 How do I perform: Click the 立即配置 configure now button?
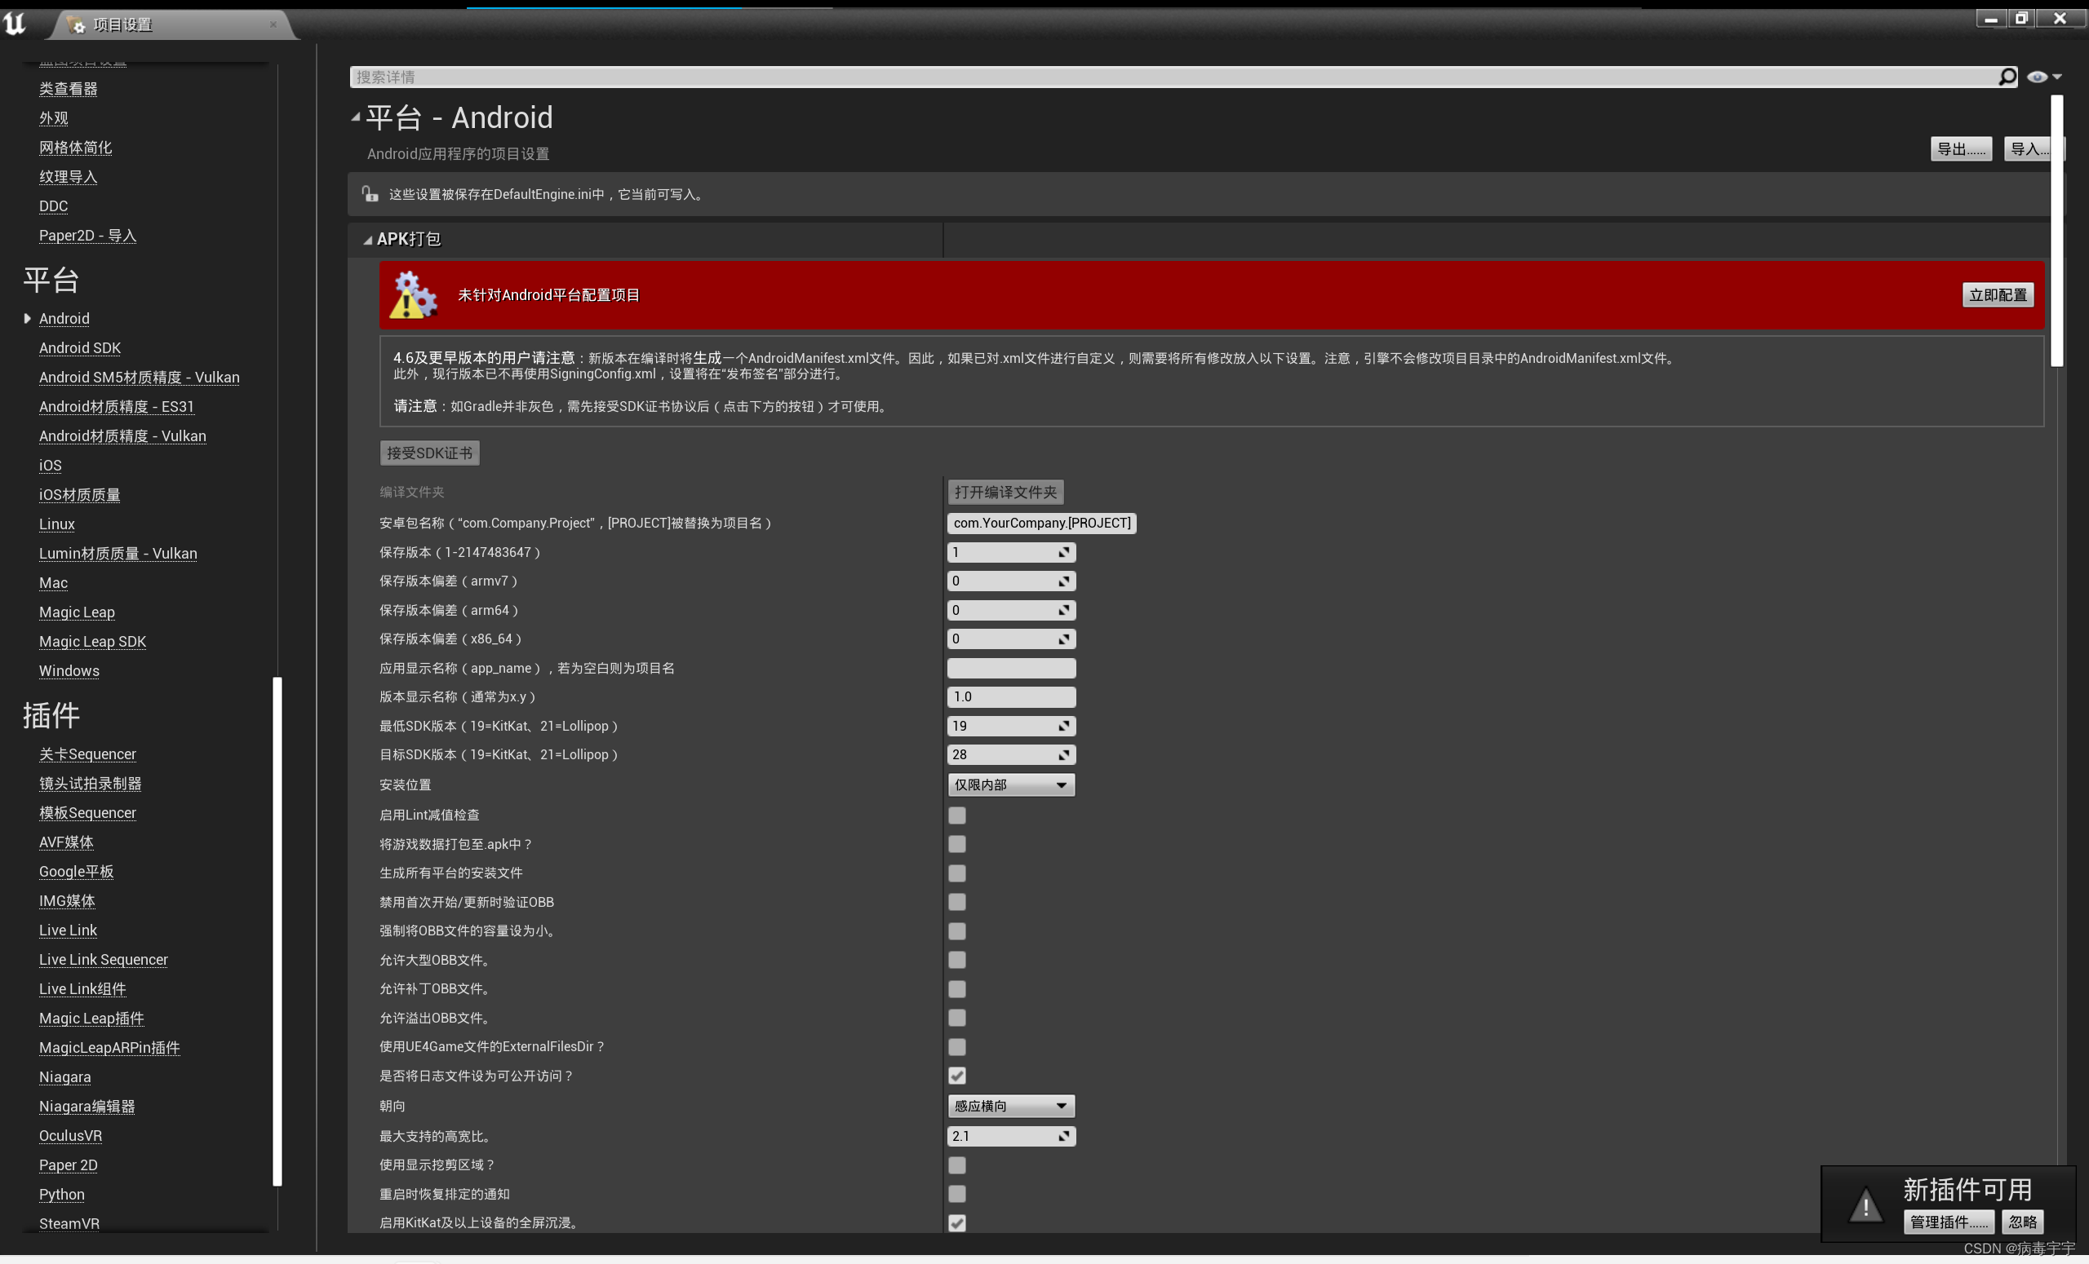pos(1998,295)
